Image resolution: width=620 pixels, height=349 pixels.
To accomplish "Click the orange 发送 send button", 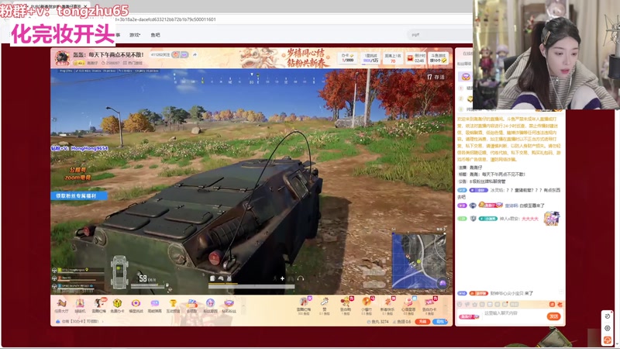I will [553, 316].
